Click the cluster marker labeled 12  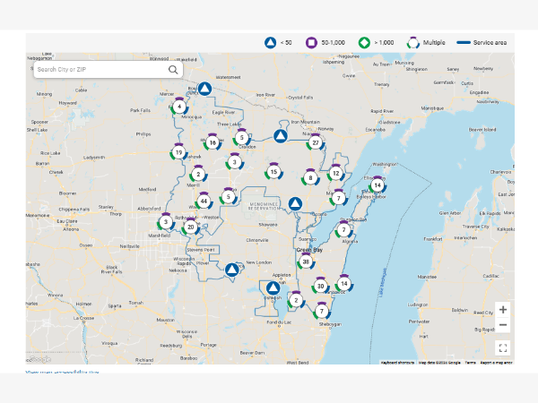(335, 174)
